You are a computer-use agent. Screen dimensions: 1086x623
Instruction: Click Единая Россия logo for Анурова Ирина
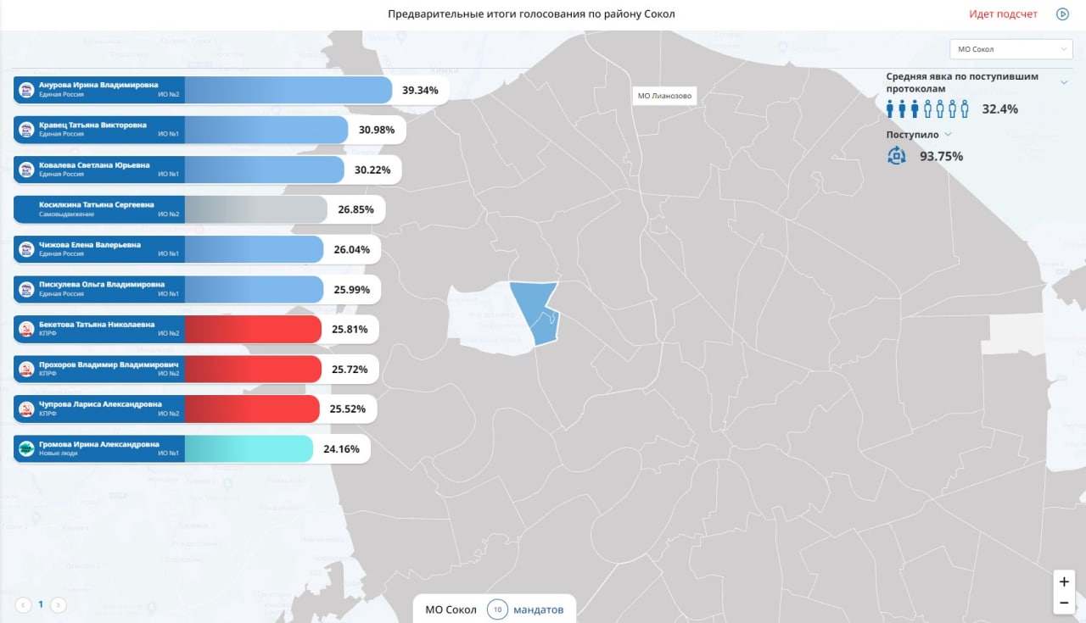click(x=26, y=90)
